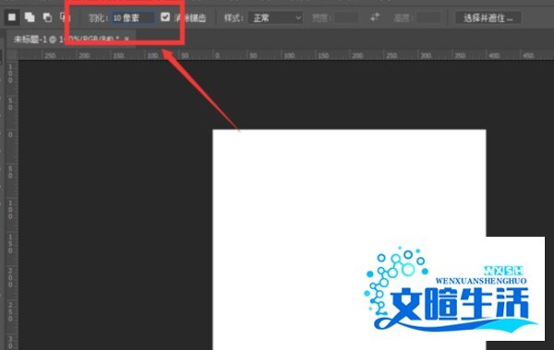554x350 pixels.
Task: Click the white document canvas
Action: tap(349, 239)
